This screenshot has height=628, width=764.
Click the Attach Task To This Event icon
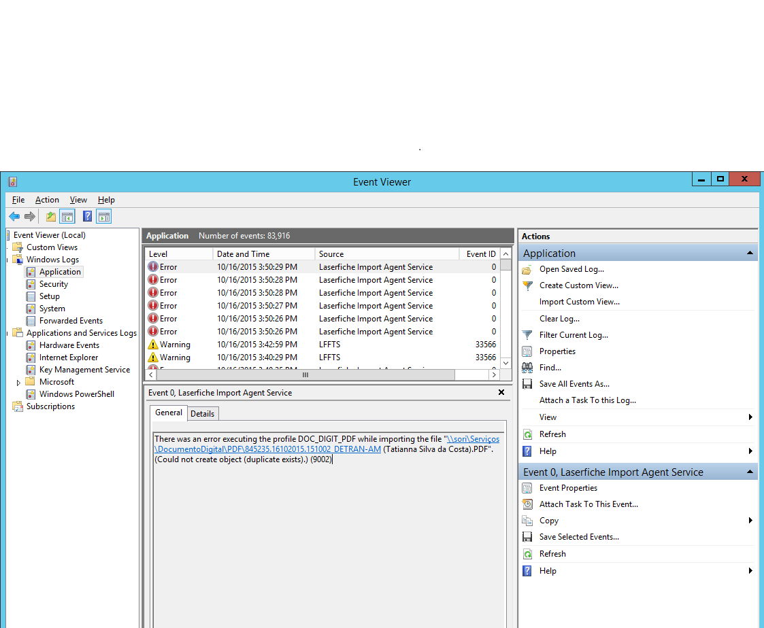click(527, 504)
